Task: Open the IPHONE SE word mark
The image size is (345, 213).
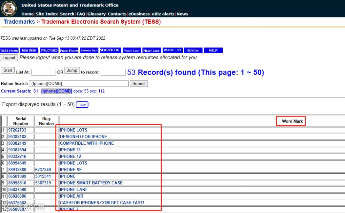Action: (x=71, y=170)
